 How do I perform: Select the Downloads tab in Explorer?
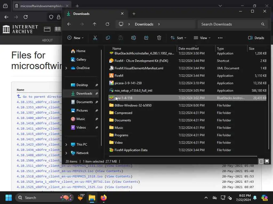point(95,14)
